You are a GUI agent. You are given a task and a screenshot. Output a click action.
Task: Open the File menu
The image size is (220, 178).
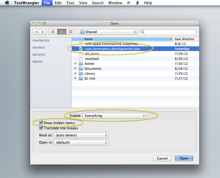click(47, 3)
